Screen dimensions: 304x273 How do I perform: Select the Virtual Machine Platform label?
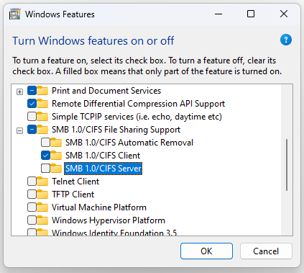99,207
